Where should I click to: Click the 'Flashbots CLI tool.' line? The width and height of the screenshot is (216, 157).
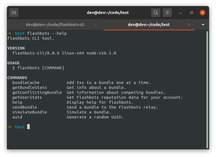tap(31, 38)
